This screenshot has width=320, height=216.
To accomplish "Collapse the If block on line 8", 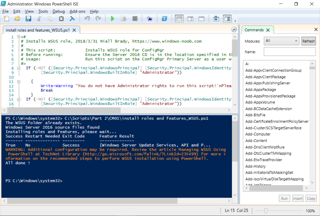I will (x=19, y=68).
